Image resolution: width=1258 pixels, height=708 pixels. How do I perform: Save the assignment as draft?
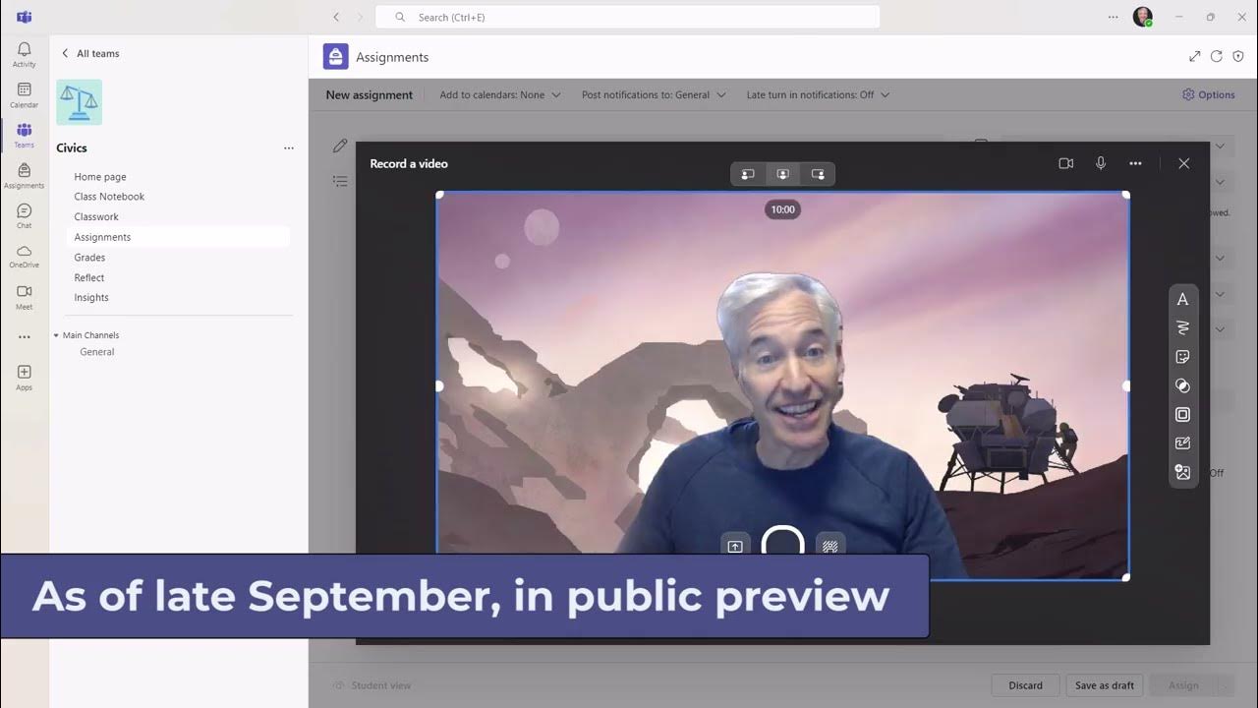[x=1104, y=685]
